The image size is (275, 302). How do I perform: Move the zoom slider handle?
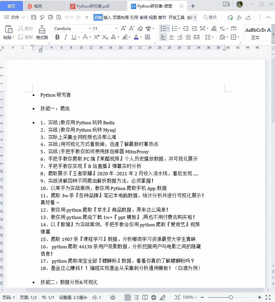[231, 297]
